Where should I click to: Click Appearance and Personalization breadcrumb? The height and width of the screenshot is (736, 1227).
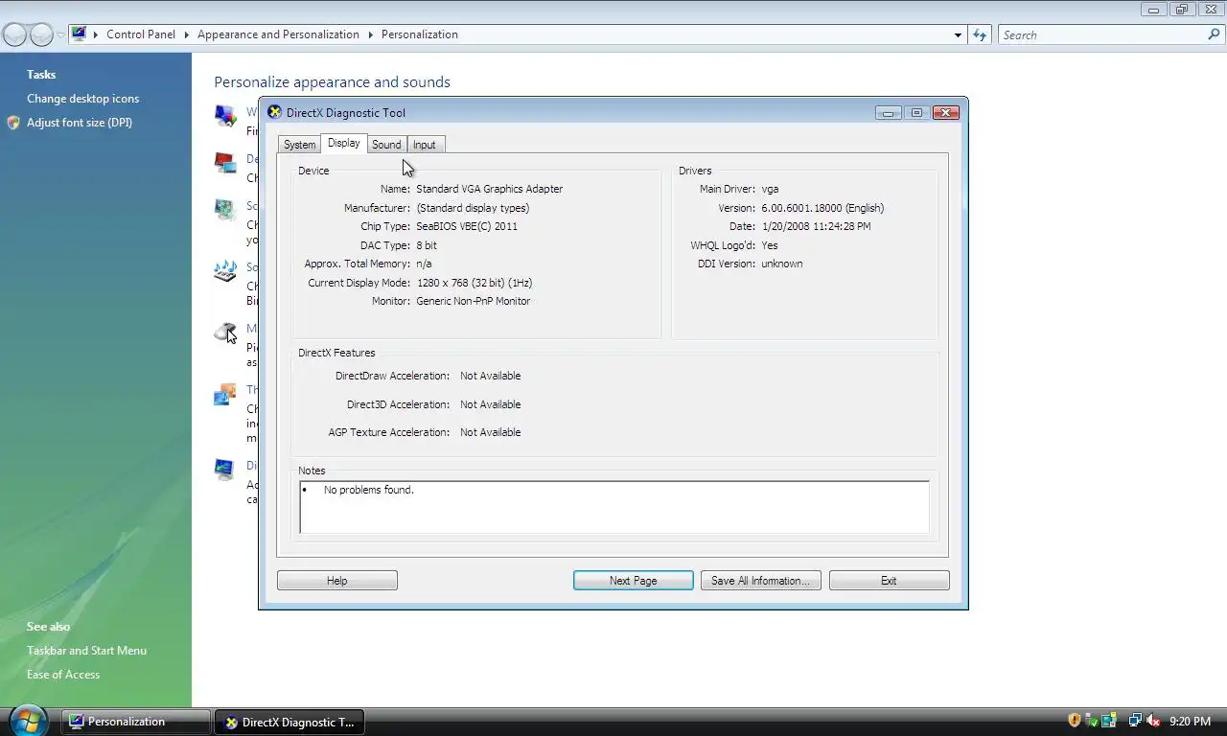[278, 34]
